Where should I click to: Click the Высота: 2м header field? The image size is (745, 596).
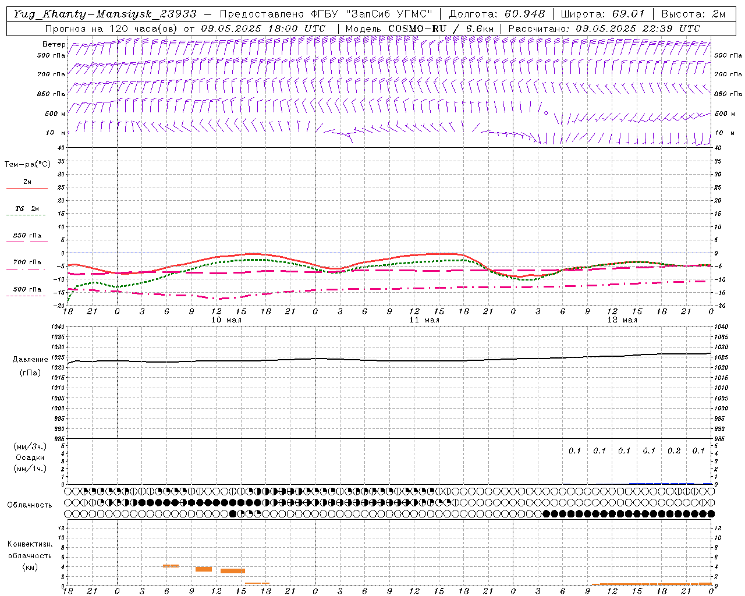(693, 14)
